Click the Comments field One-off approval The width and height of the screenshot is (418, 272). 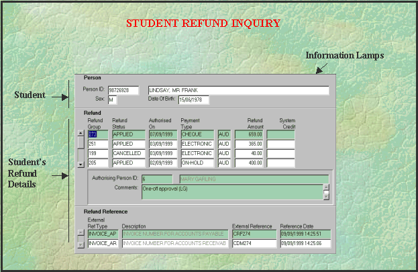click(x=231, y=191)
